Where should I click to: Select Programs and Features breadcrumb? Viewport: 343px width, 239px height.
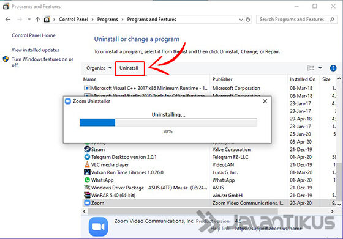(x=152, y=20)
